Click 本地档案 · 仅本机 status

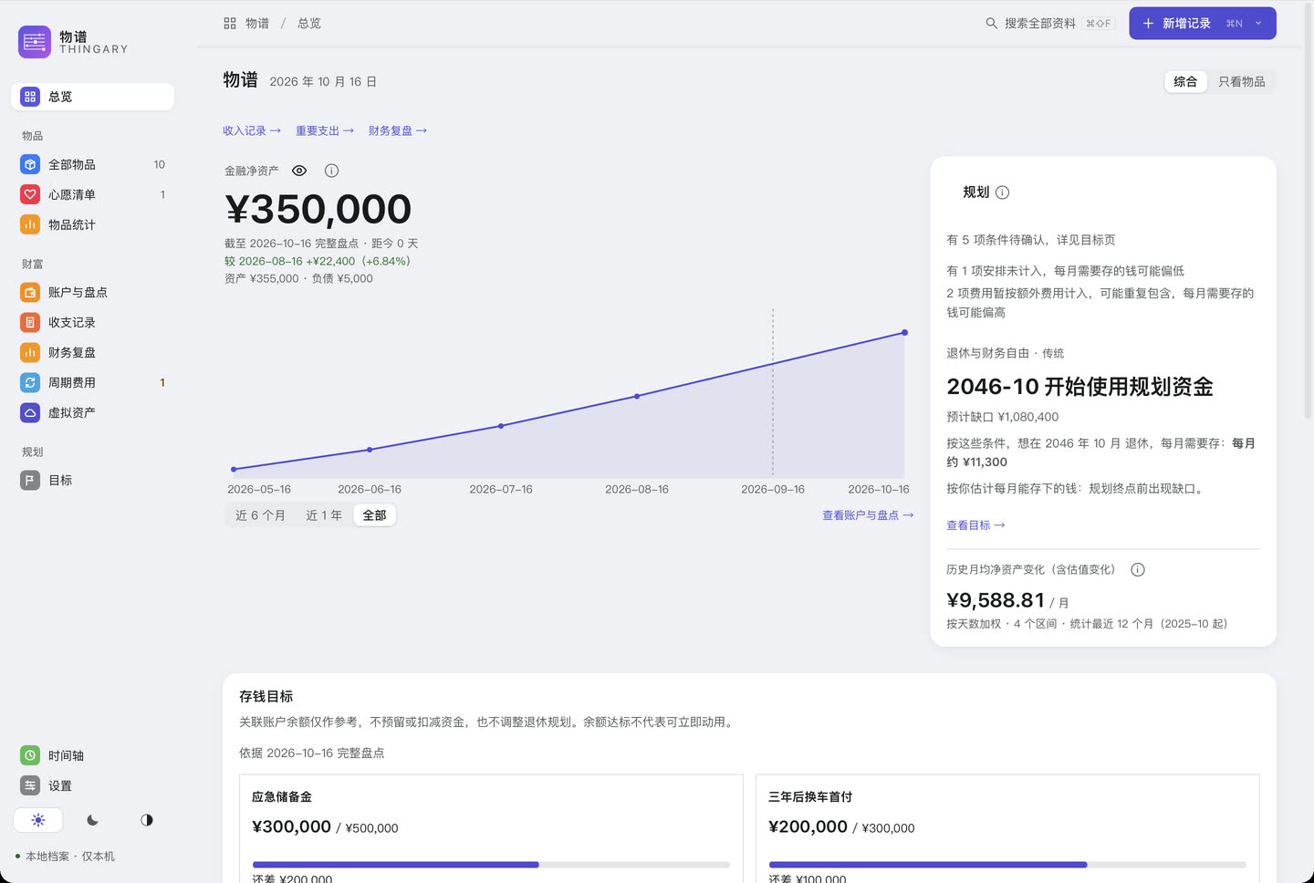65,857
